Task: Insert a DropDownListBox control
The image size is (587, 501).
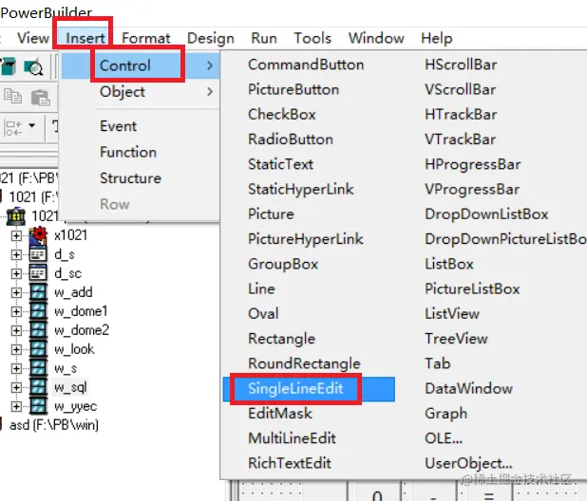Action: point(486,213)
